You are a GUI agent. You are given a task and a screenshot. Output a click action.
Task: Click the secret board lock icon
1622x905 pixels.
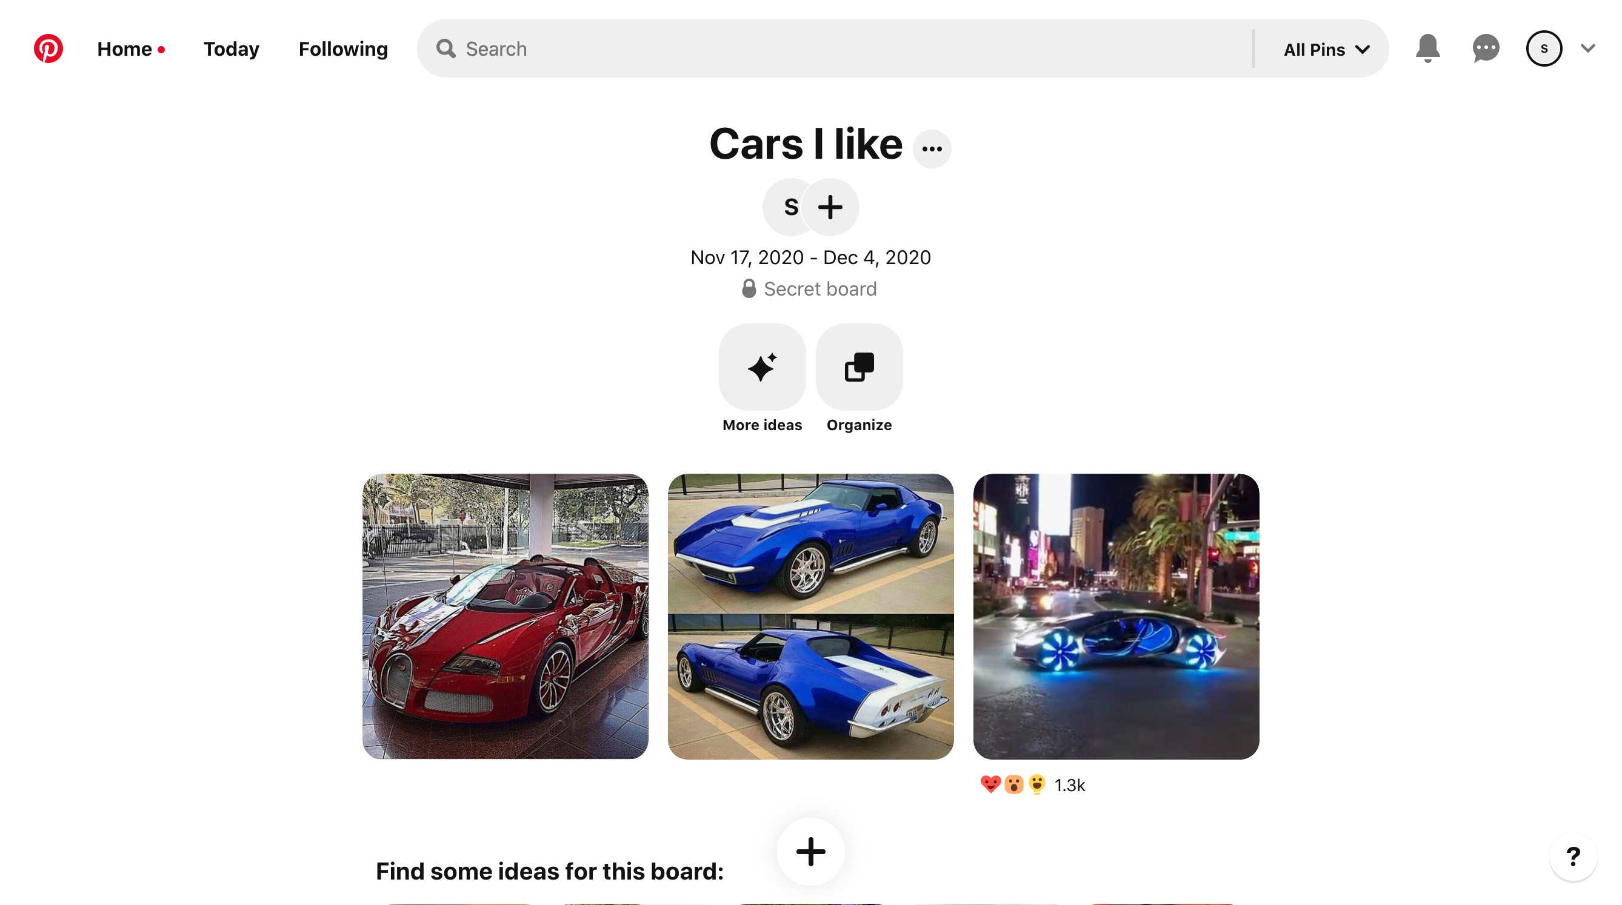747,290
